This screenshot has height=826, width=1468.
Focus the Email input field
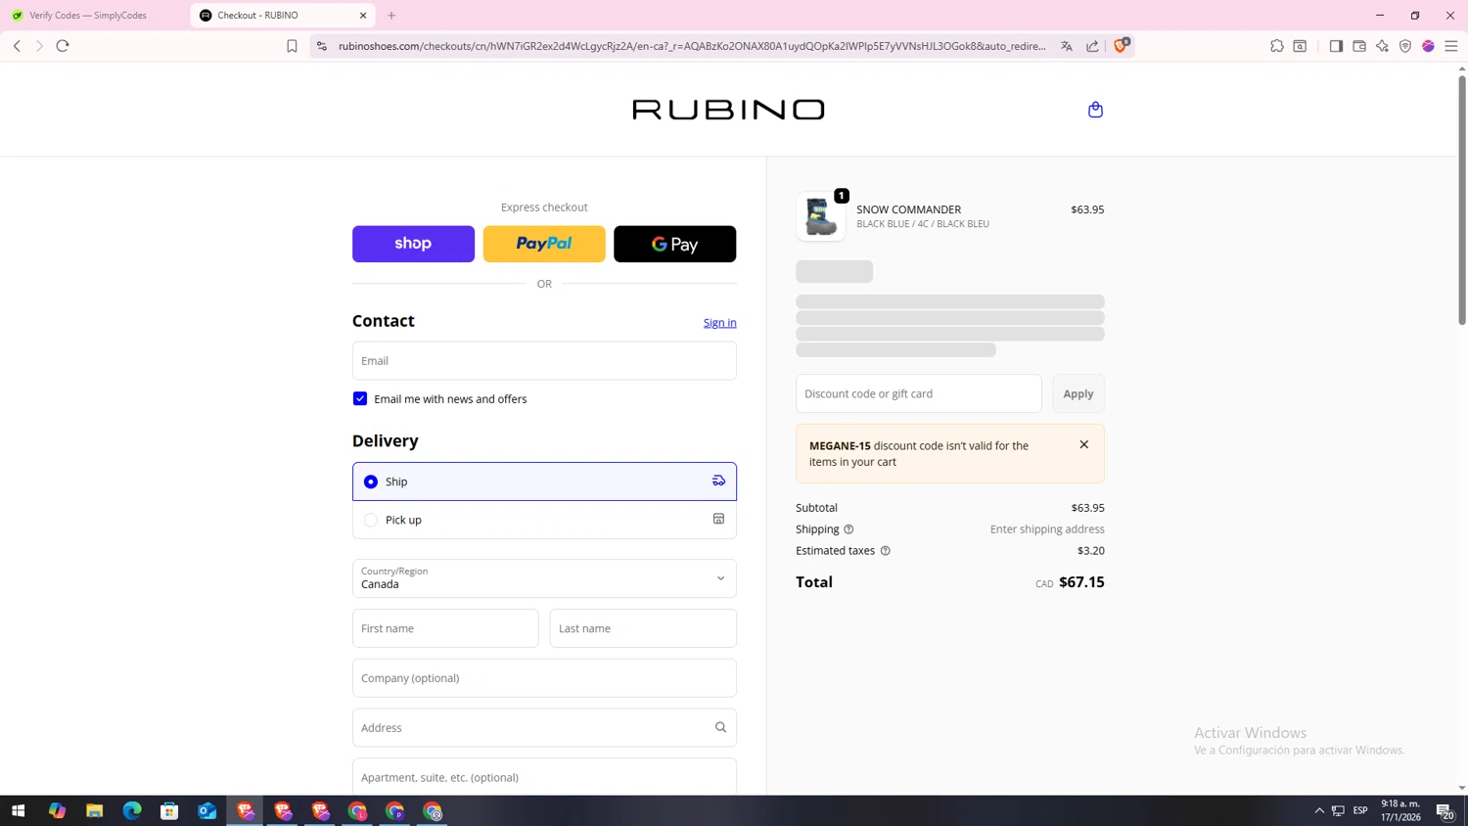coord(544,360)
